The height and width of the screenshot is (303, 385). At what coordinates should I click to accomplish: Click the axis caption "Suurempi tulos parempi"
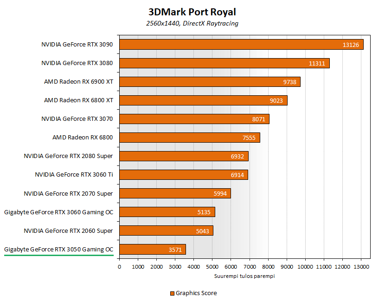tap(244, 276)
